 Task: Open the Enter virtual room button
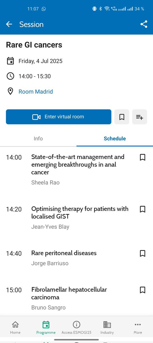pos(59,117)
